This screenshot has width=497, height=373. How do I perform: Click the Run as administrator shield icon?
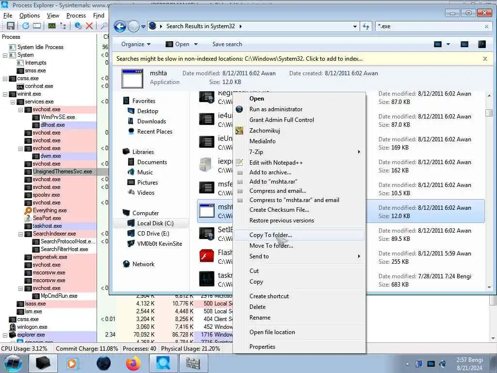[x=240, y=109]
